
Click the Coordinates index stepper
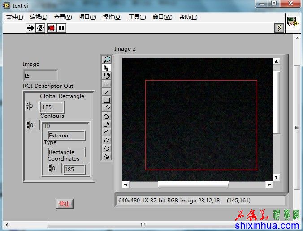(50, 168)
